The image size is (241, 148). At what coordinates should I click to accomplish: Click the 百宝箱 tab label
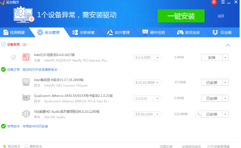(226, 33)
